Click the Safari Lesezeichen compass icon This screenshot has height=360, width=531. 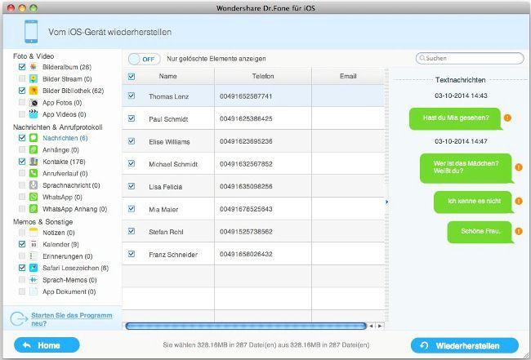[x=33, y=268]
